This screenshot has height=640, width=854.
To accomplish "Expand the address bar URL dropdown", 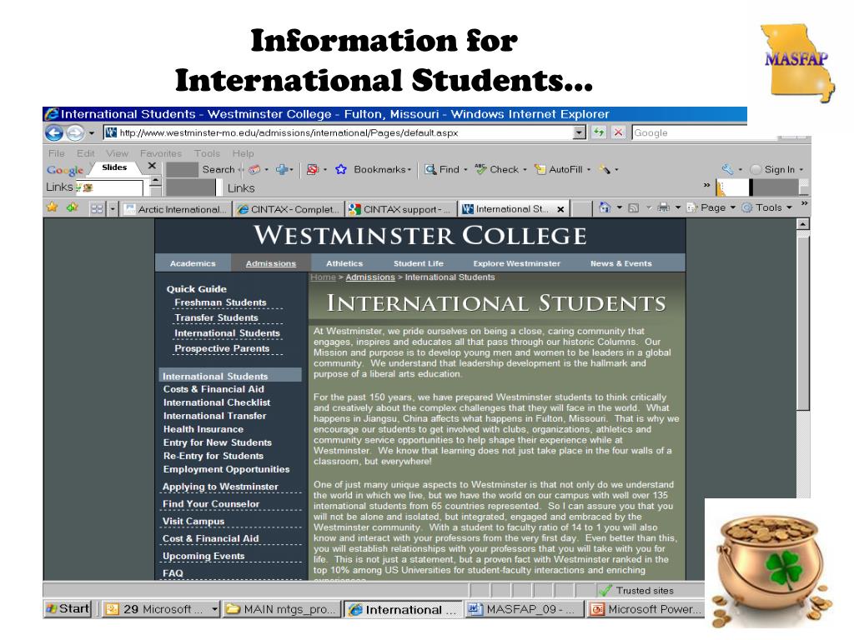I will point(580,132).
